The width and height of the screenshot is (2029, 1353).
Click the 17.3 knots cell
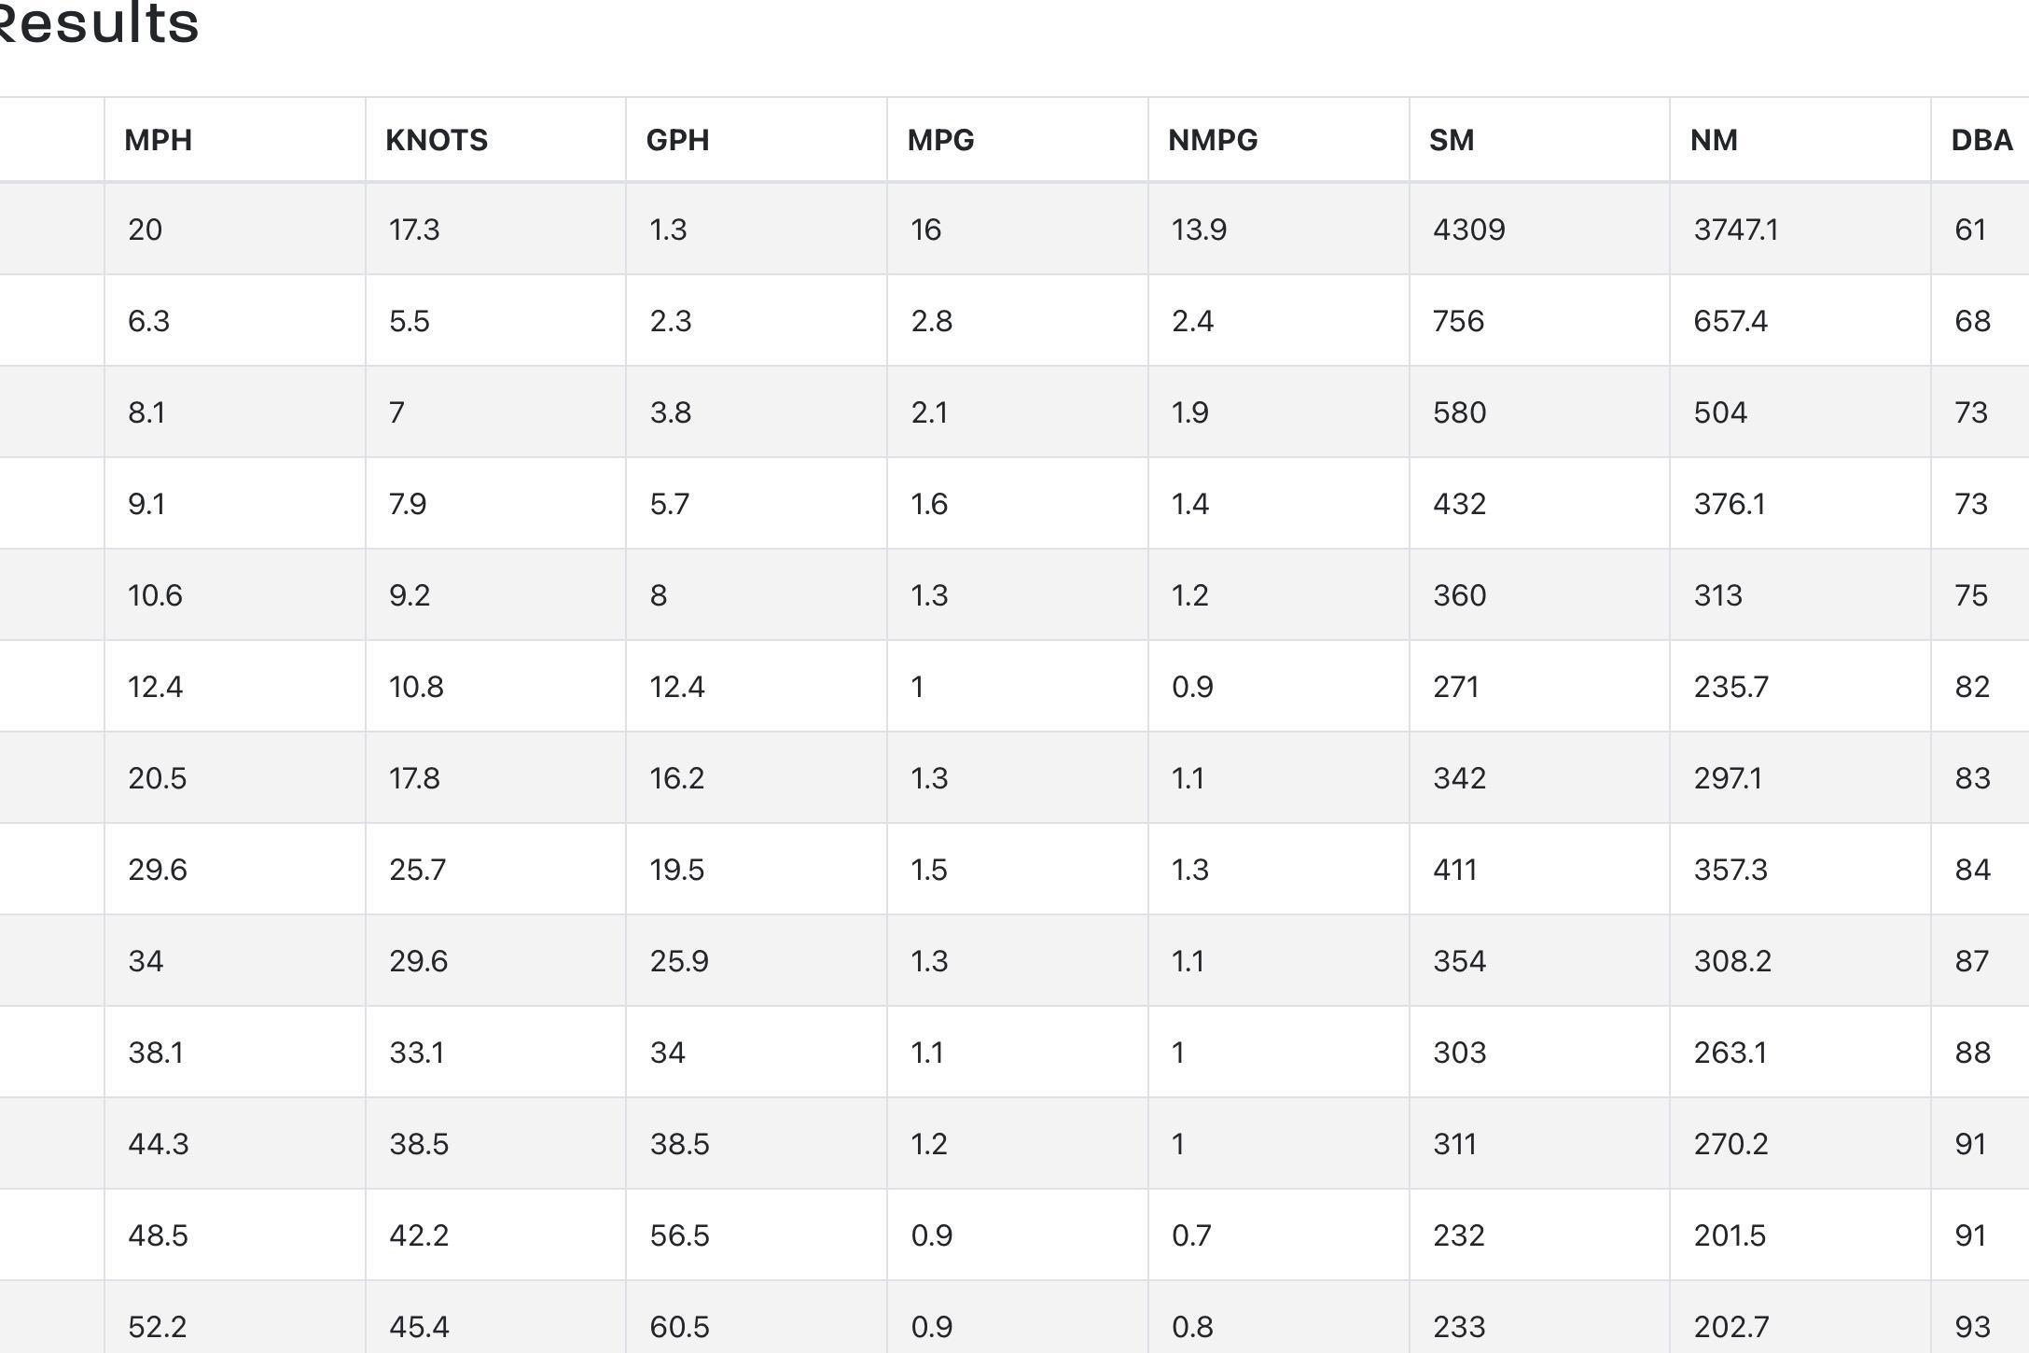point(414,230)
